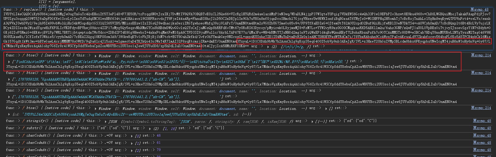Click the ƒ replace() function name
This screenshot has height=157, width=496.
30,9
